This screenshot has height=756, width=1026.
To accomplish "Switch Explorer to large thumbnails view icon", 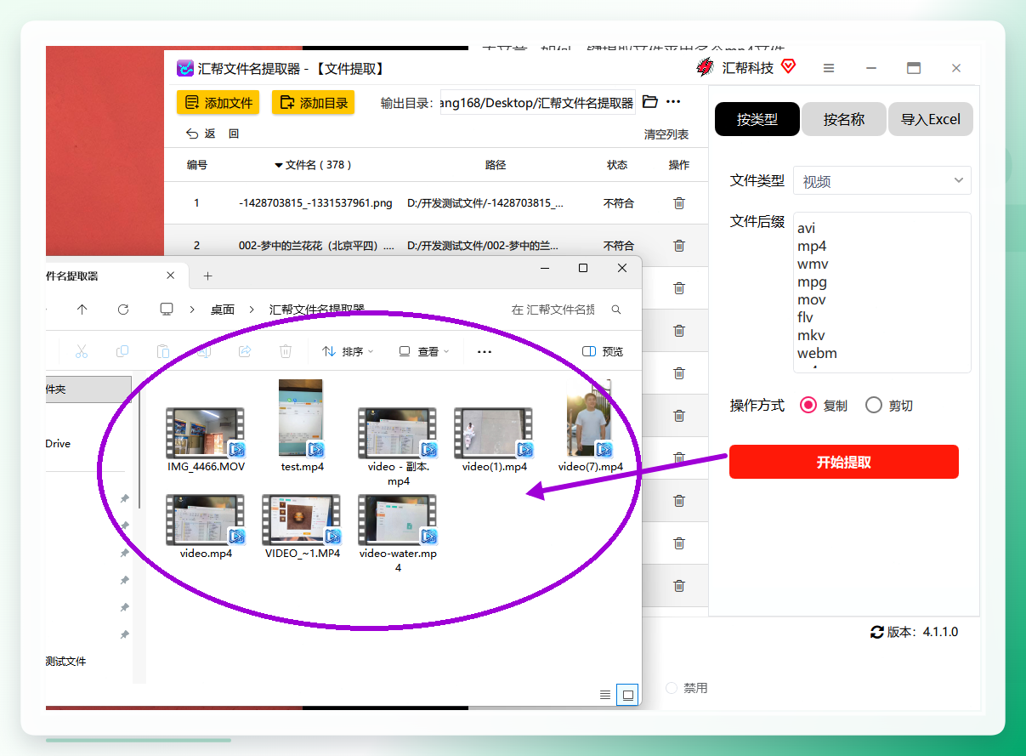I will [x=627, y=694].
